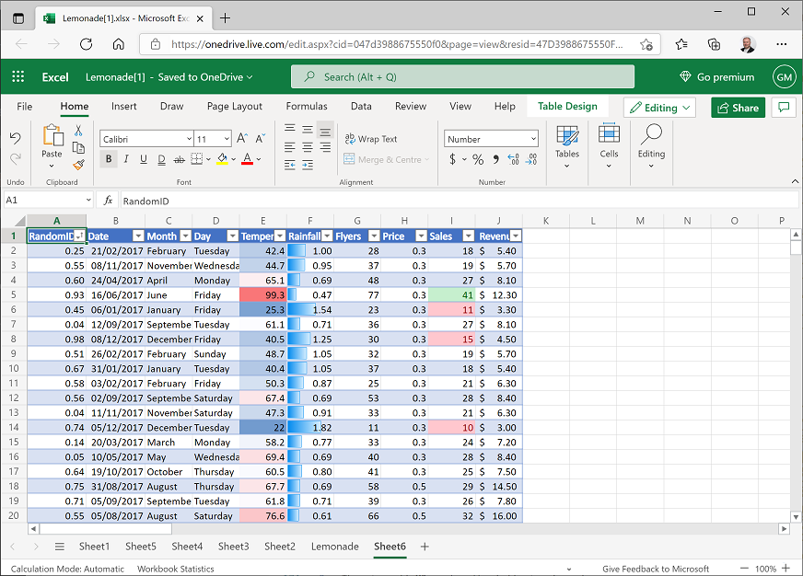Click the Increase Decimal icon

click(513, 159)
